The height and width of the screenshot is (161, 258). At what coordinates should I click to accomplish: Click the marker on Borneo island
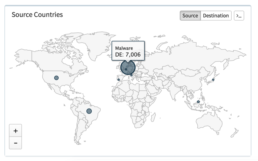coord(198,102)
